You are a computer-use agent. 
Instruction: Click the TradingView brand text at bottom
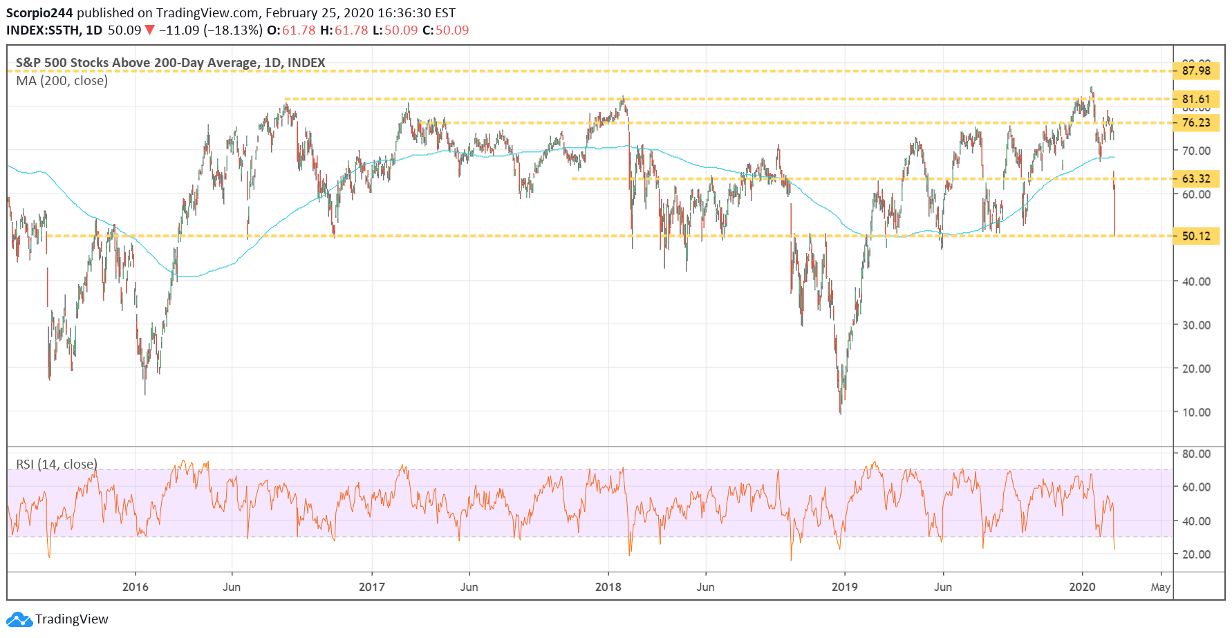pos(72,619)
